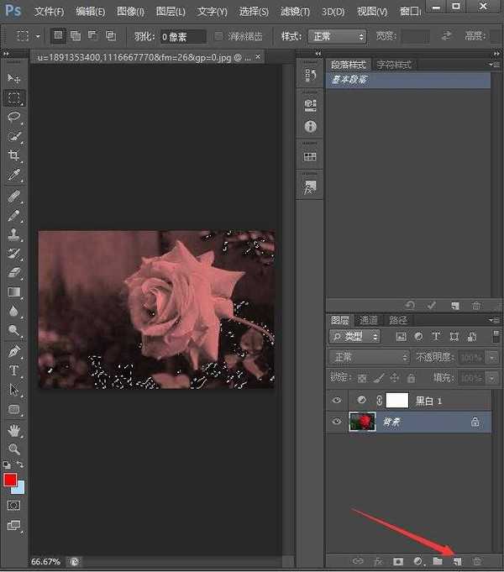This screenshot has height=572, width=504.
Task: Select the Move tool
Action: point(14,78)
